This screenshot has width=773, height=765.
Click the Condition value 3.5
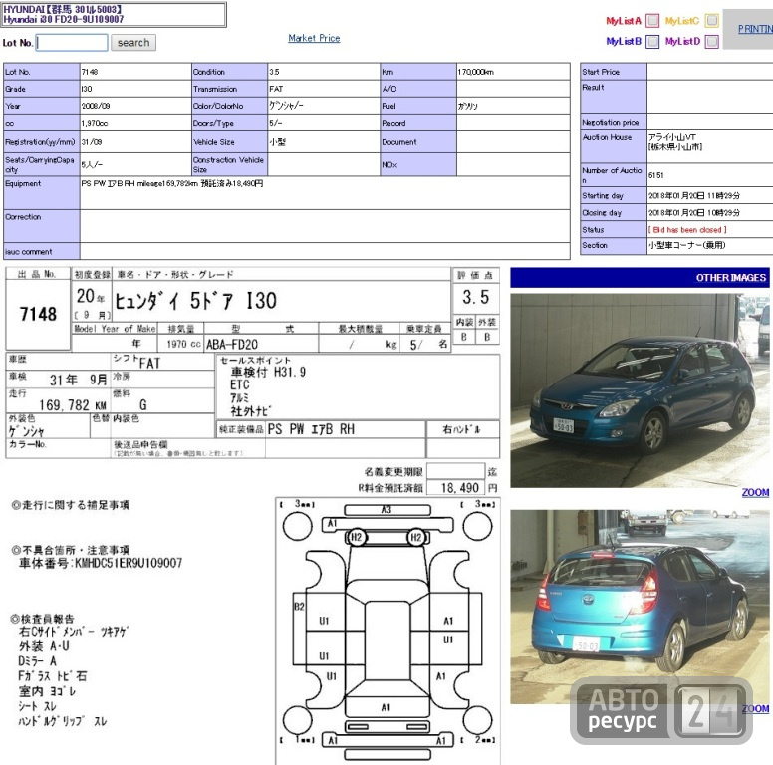[x=274, y=72]
